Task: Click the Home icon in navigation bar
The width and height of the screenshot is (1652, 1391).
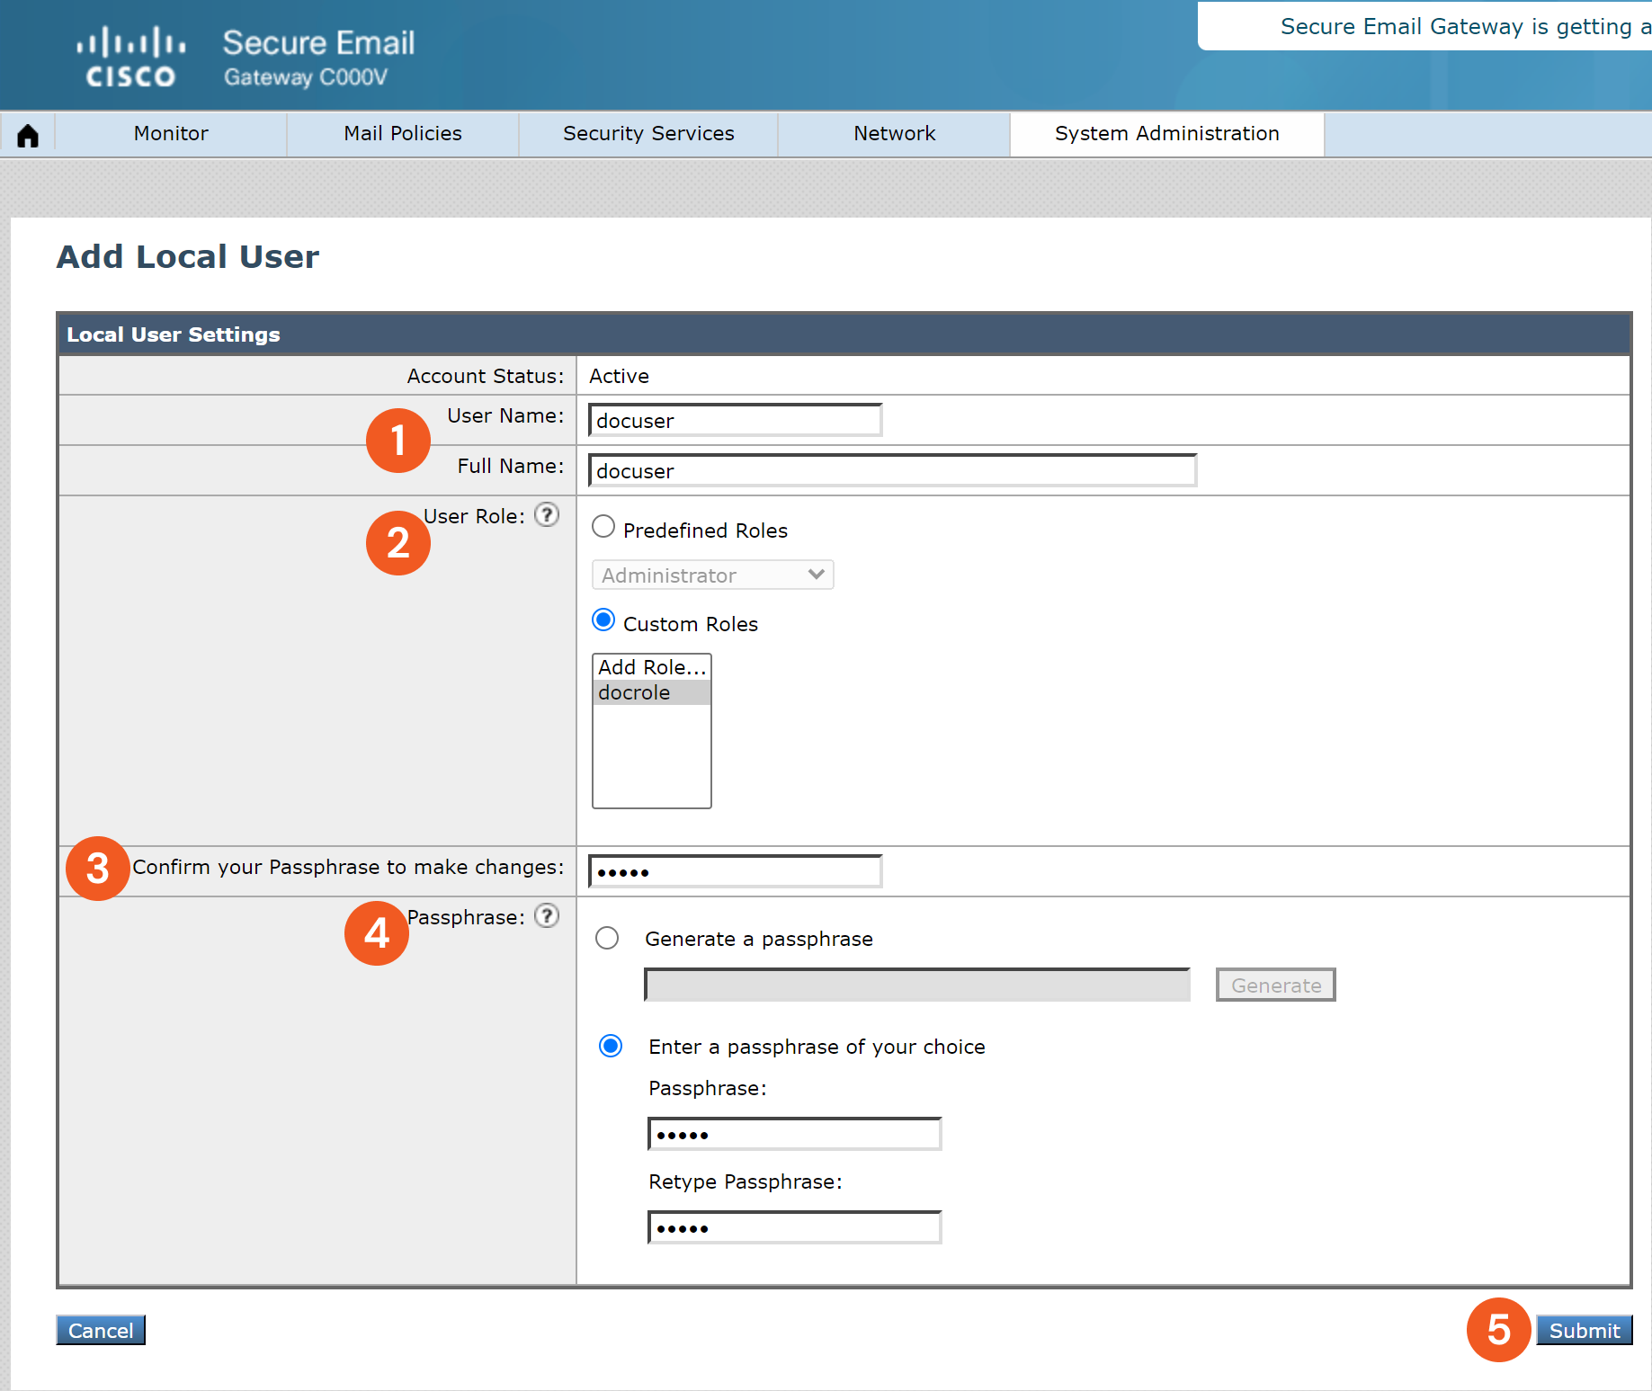Action: pyautogui.click(x=28, y=135)
